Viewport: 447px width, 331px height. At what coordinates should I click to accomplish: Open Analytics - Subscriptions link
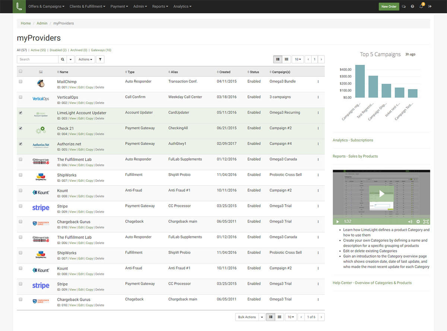point(353,140)
